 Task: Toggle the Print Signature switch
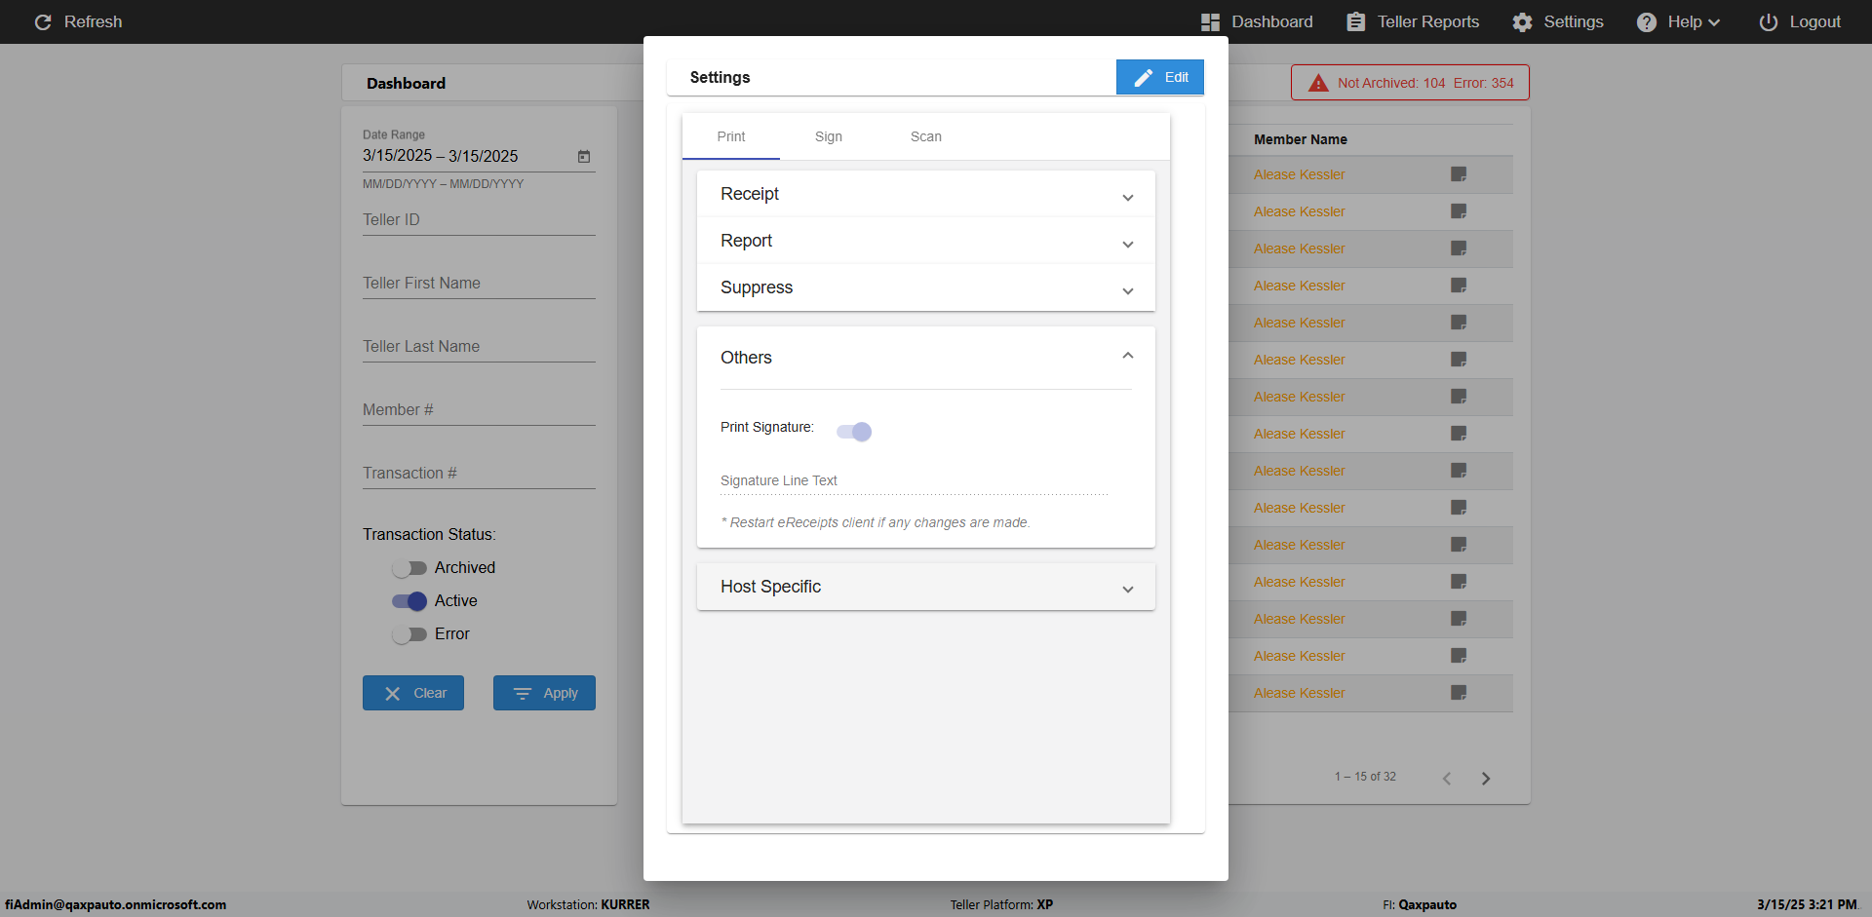pyautogui.click(x=854, y=431)
